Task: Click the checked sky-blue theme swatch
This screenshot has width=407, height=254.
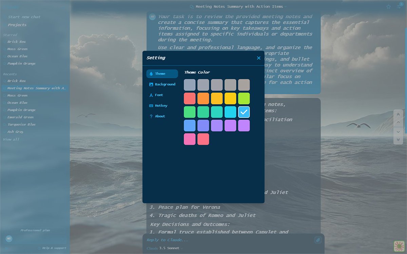Action: (x=244, y=112)
